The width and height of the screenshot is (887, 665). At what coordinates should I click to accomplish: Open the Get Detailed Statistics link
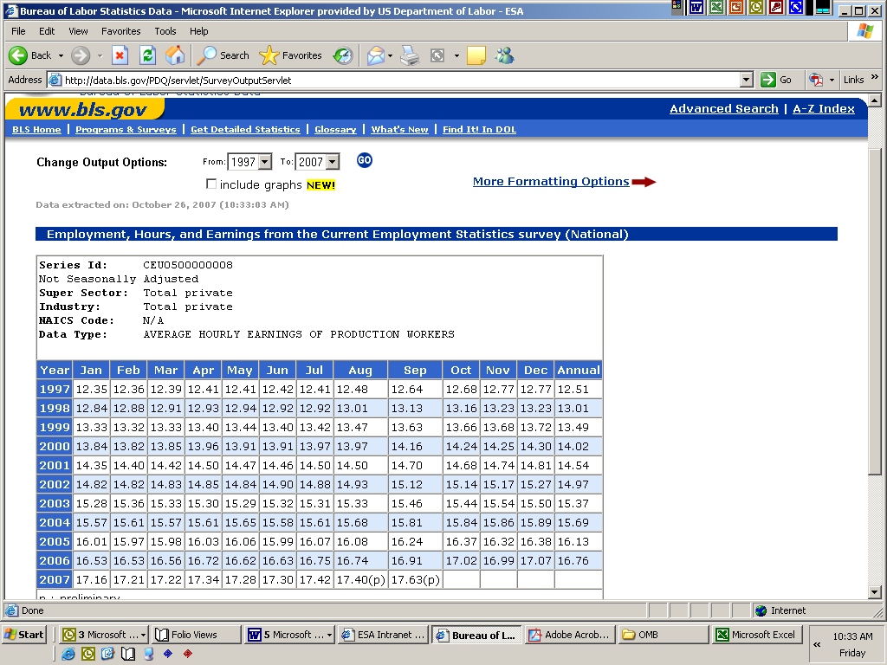pyautogui.click(x=245, y=130)
